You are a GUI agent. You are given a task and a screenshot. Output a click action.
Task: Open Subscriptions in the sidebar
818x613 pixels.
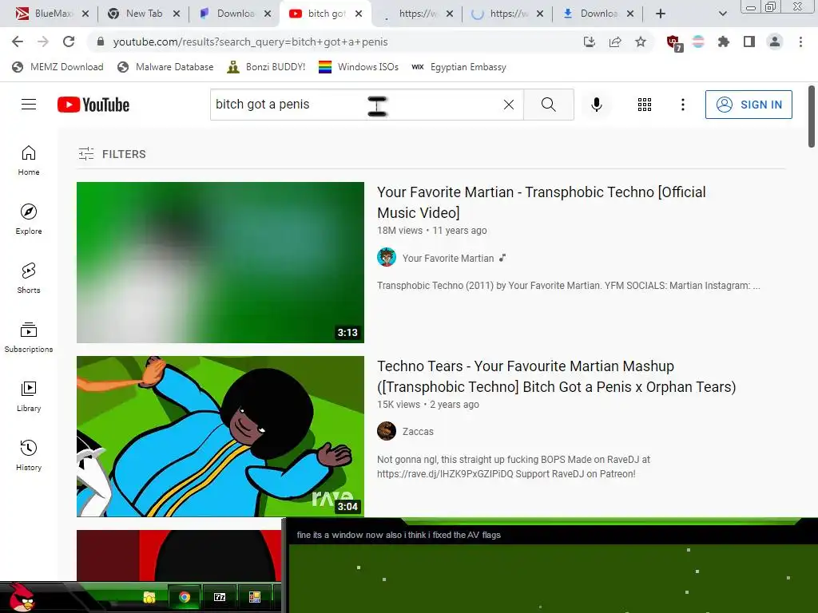29,338
